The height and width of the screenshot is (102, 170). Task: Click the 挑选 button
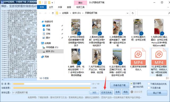(x=126, y=92)
